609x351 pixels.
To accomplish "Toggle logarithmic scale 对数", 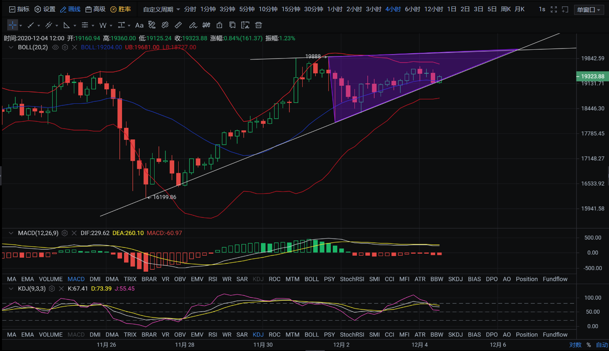I will (x=575, y=345).
